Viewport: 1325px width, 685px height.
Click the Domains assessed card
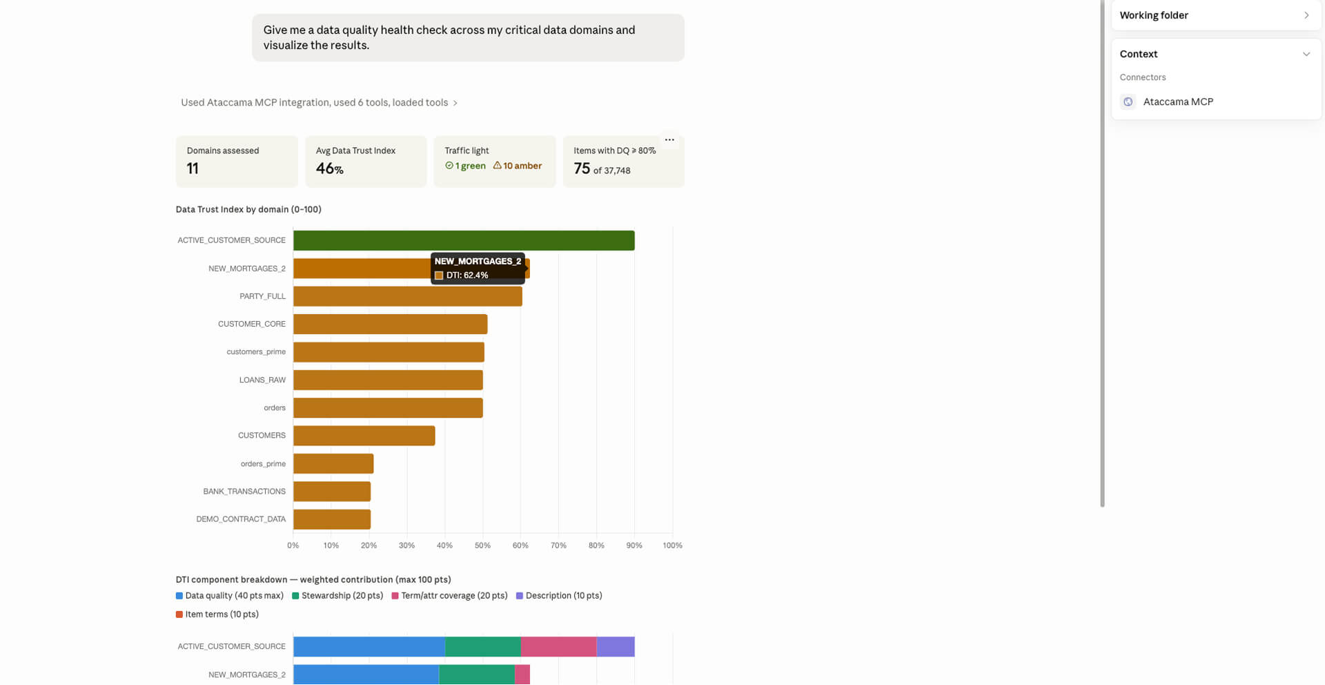237,162
